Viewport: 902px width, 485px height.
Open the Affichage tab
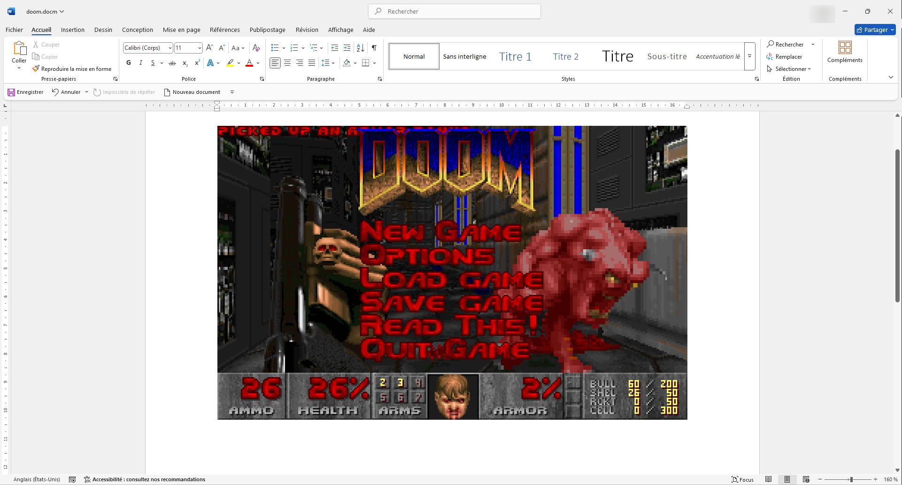341,30
